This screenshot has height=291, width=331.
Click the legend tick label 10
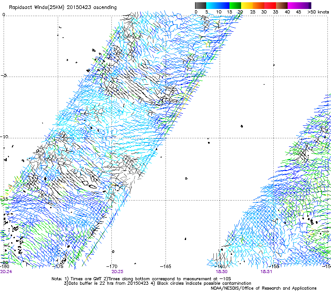click(219, 12)
